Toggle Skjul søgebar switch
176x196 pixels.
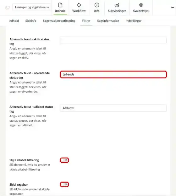[64, 184]
